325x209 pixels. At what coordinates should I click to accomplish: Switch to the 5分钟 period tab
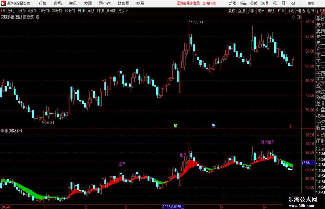click(x=32, y=11)
